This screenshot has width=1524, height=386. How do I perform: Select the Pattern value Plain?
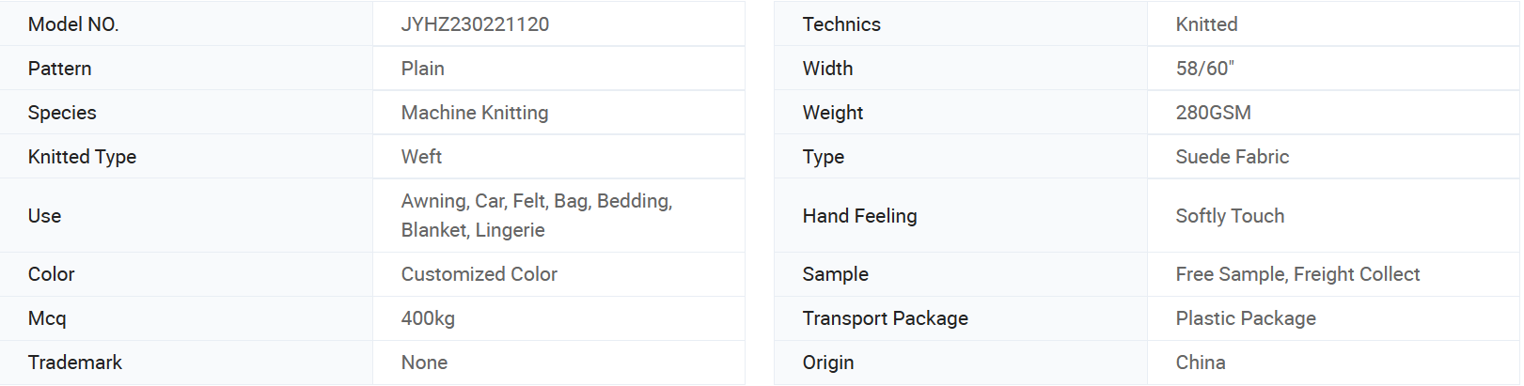[x=422, y=69]
